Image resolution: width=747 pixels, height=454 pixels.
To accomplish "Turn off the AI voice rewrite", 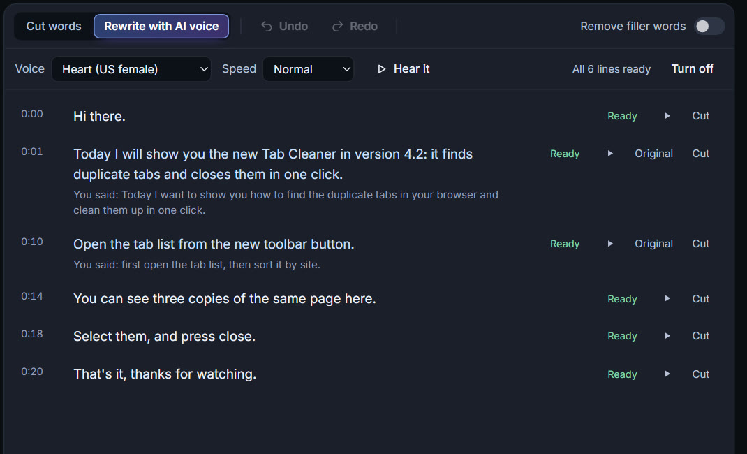I will point(693,68).
